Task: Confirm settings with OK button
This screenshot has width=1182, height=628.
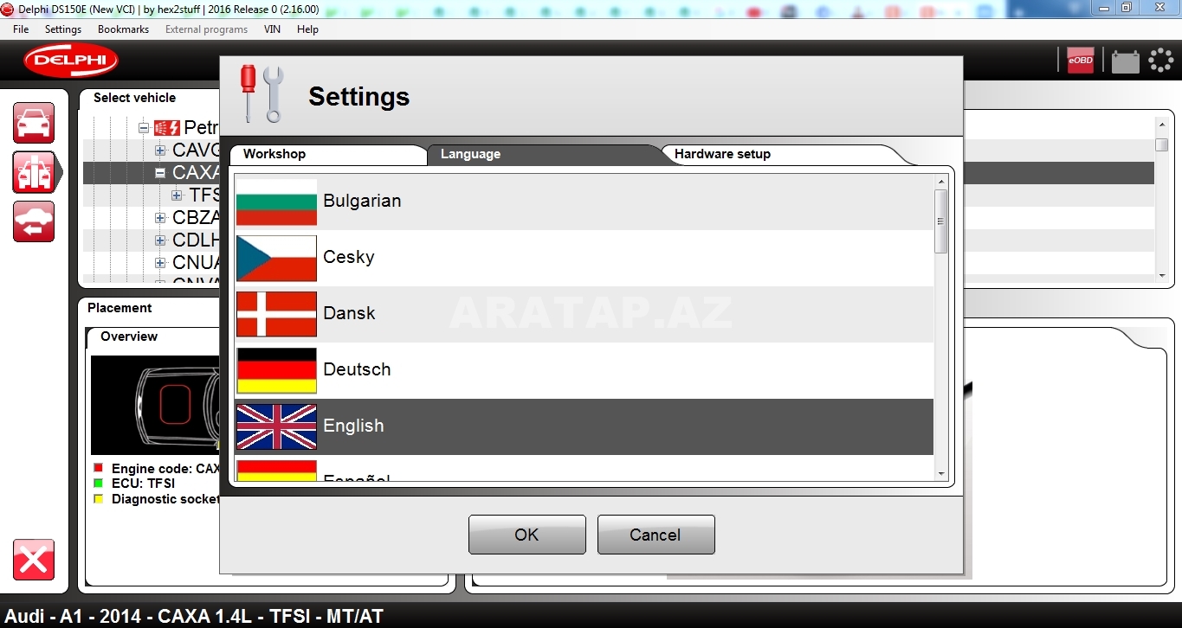Action: pos(526,535)
